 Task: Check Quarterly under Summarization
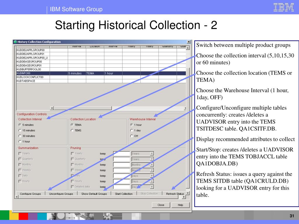pos(20,159)
